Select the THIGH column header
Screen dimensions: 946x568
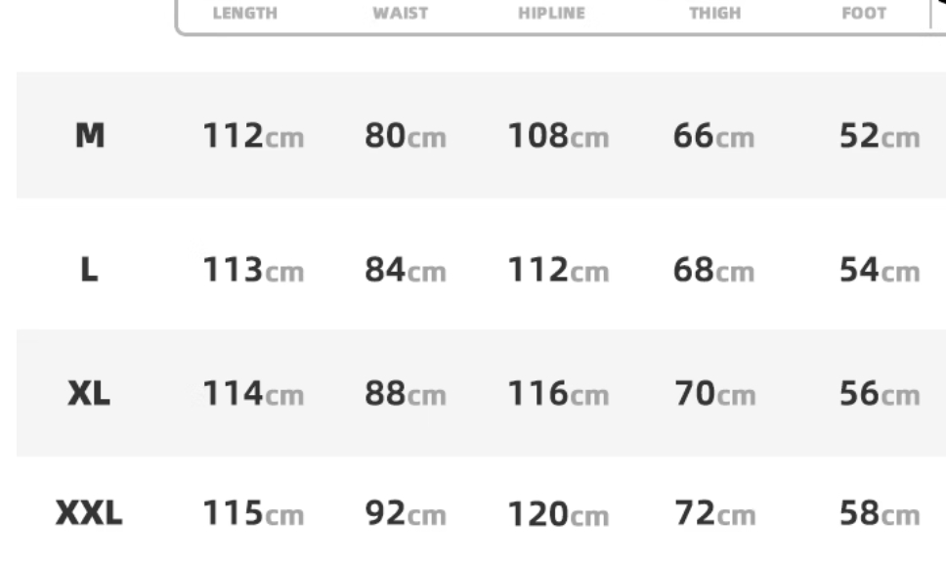(x=715, y=14)
